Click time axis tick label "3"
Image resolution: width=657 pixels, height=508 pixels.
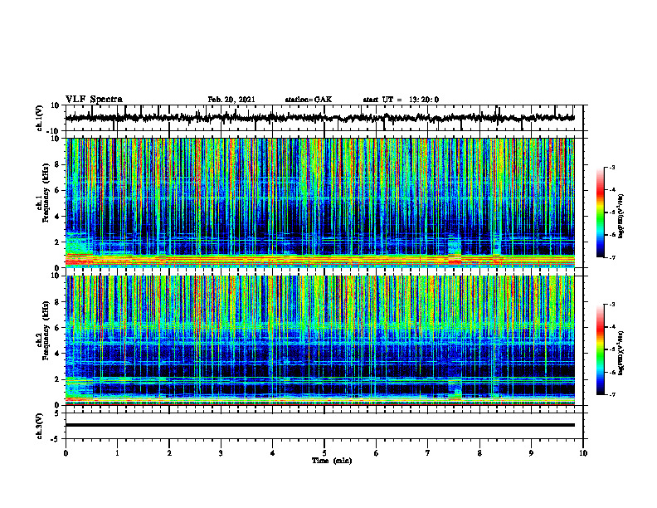[x=221, y=453]
